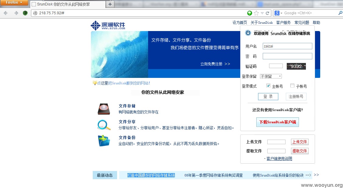343x188 pixels.
Task: Open the Firefox menu button
Action: click(14, 3)
